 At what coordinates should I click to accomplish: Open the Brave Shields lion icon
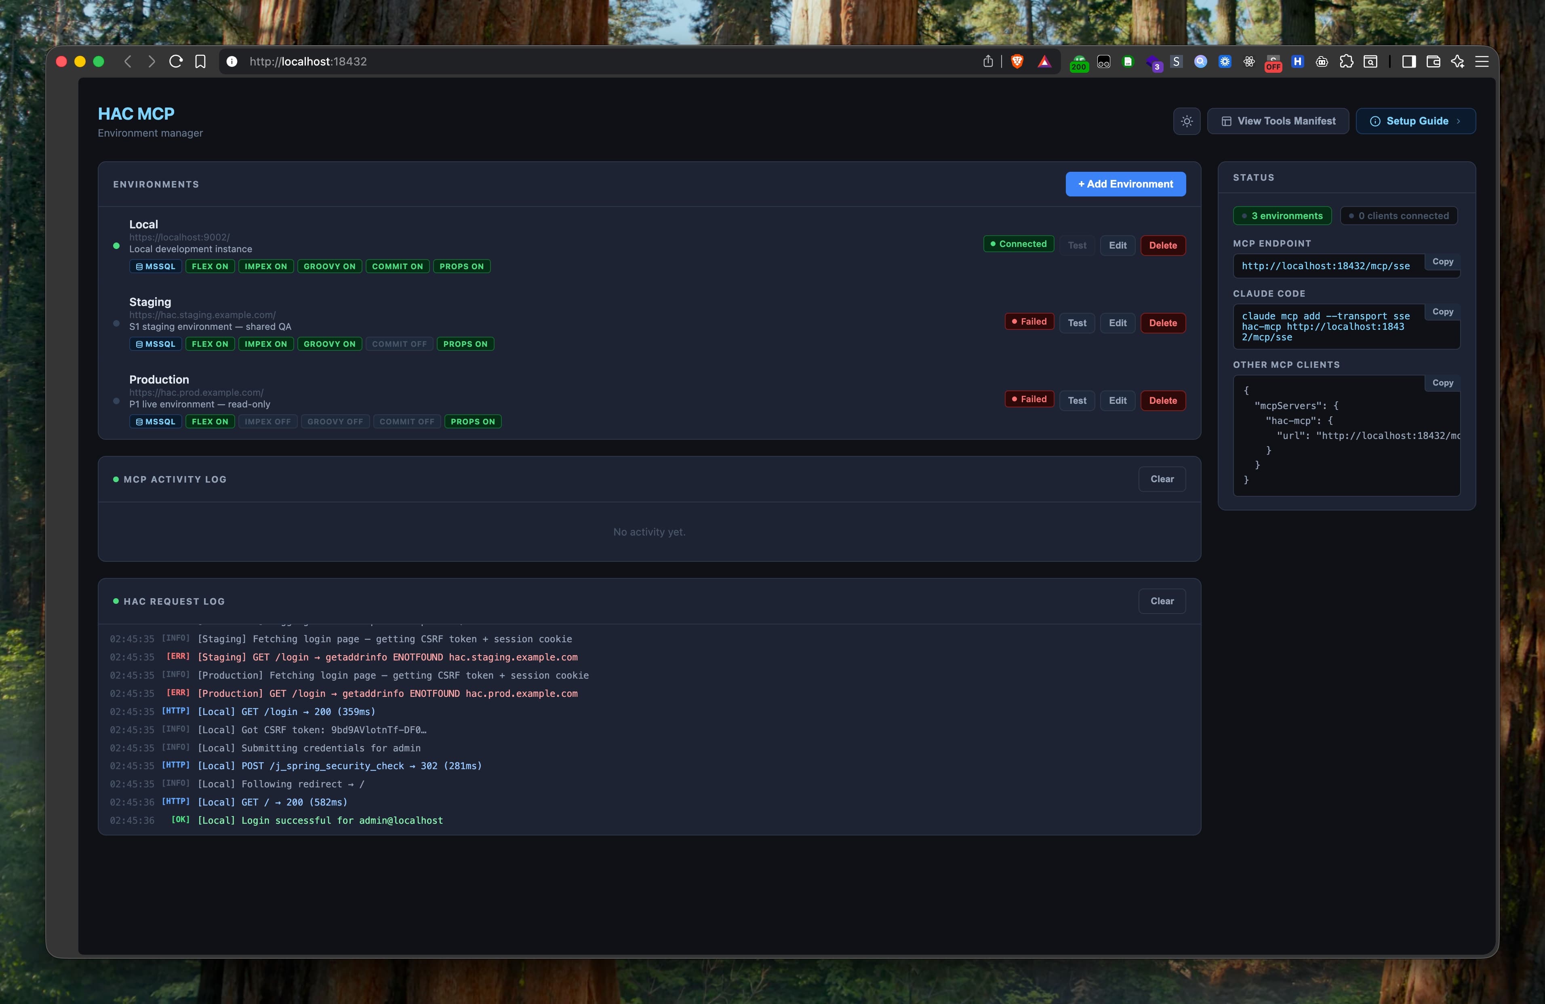click(x=1017, y=62)
